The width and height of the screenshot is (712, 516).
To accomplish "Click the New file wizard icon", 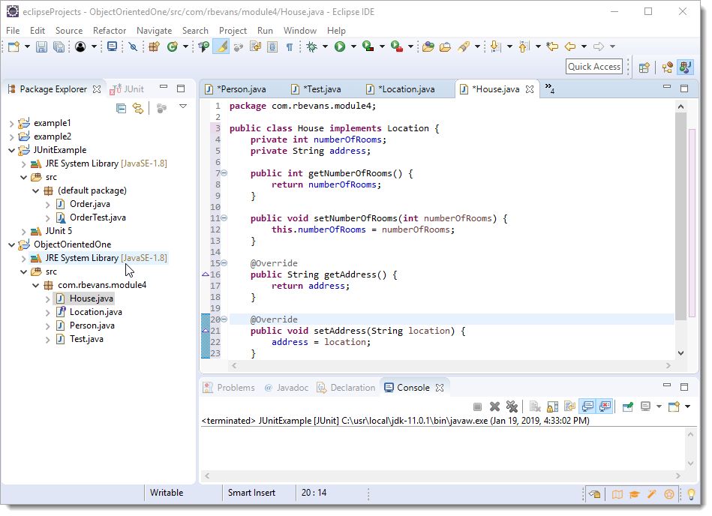I will pyautogui.click(x=14, y=46).
